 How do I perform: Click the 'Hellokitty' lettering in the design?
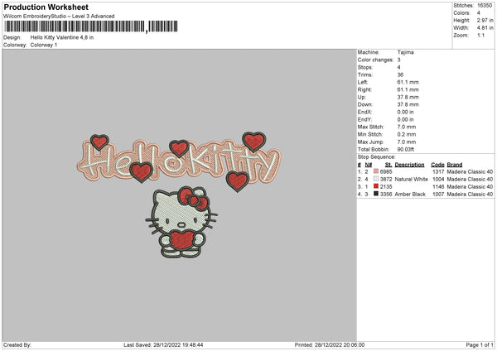pyautogui.click(x=179, y=161)
